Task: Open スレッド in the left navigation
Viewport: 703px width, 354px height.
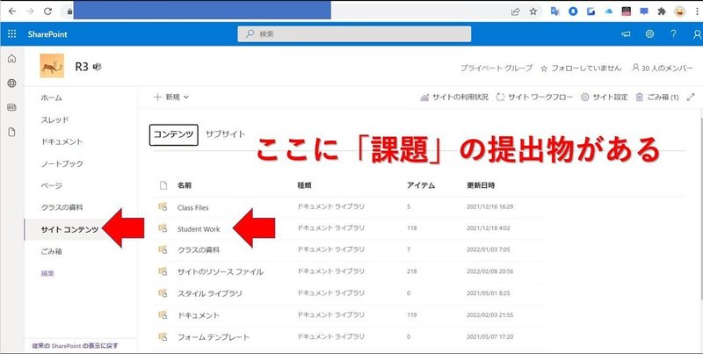Action: click(55, 119)
